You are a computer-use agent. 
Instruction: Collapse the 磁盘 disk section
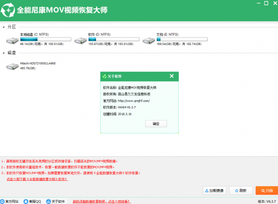click(4, 52)
